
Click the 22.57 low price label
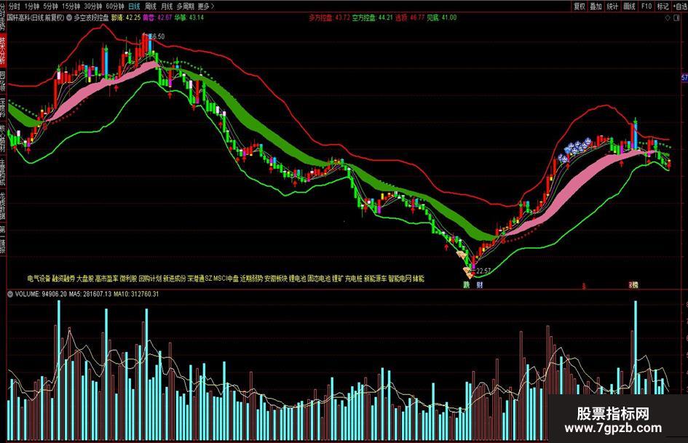[x=483, y=271]
